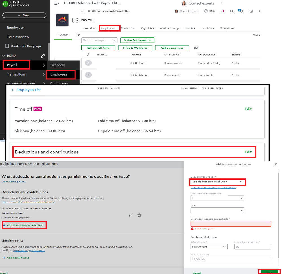Open Payroll in the left menu
The width and height of the screenshot is (282, 274).
click(x=12, y=65)
